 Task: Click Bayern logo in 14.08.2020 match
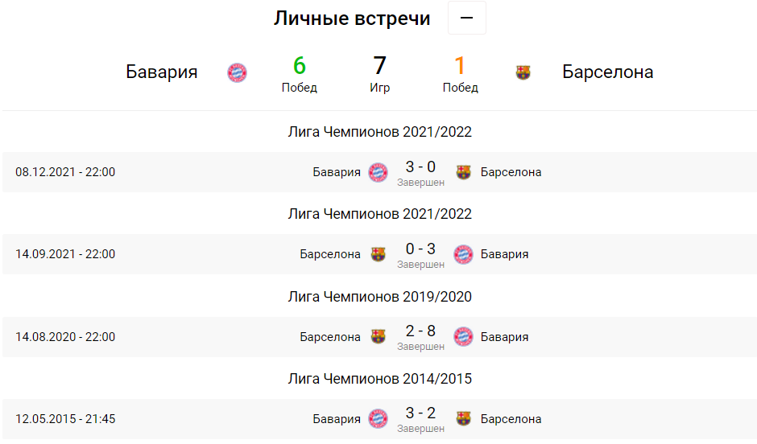[x=464, y=337]
